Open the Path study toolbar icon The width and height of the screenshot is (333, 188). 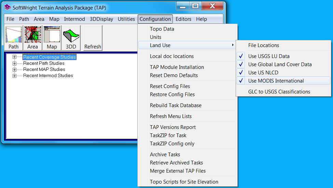tap(14, 38)
